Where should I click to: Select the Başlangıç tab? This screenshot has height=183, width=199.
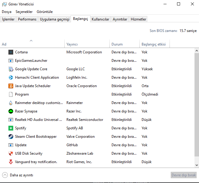tap(81, 19)
